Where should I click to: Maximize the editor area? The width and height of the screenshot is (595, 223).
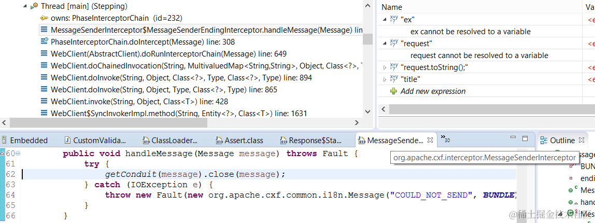pyautogui.click(x=525, y=138)
